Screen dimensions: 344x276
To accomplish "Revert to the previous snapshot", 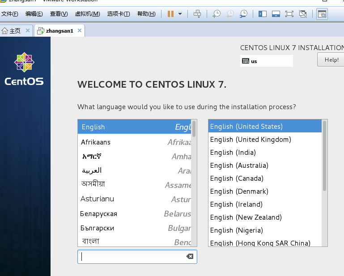I will 230,14.
